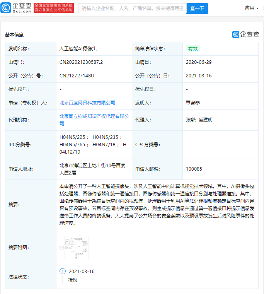Image resolution: width=264 pixels, height=294 pixels.
Task: Select application number CN202021230587.2
Action: click(x=81, y=62)
